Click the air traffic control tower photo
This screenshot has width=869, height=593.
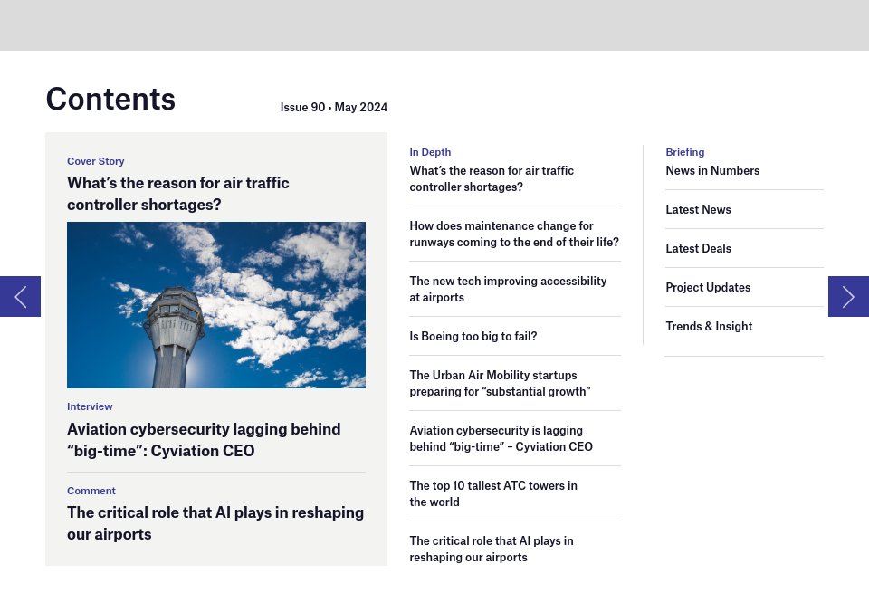point(215,305)
